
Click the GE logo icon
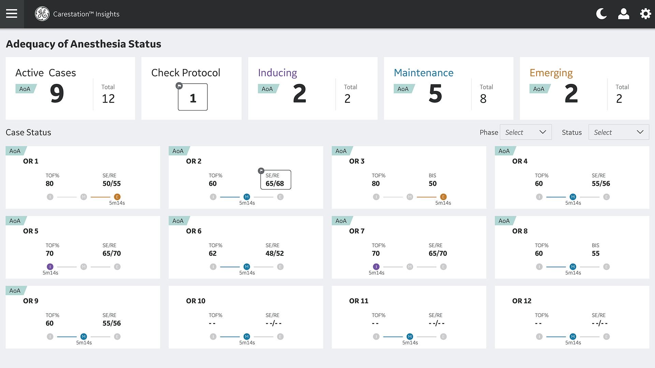42,14
